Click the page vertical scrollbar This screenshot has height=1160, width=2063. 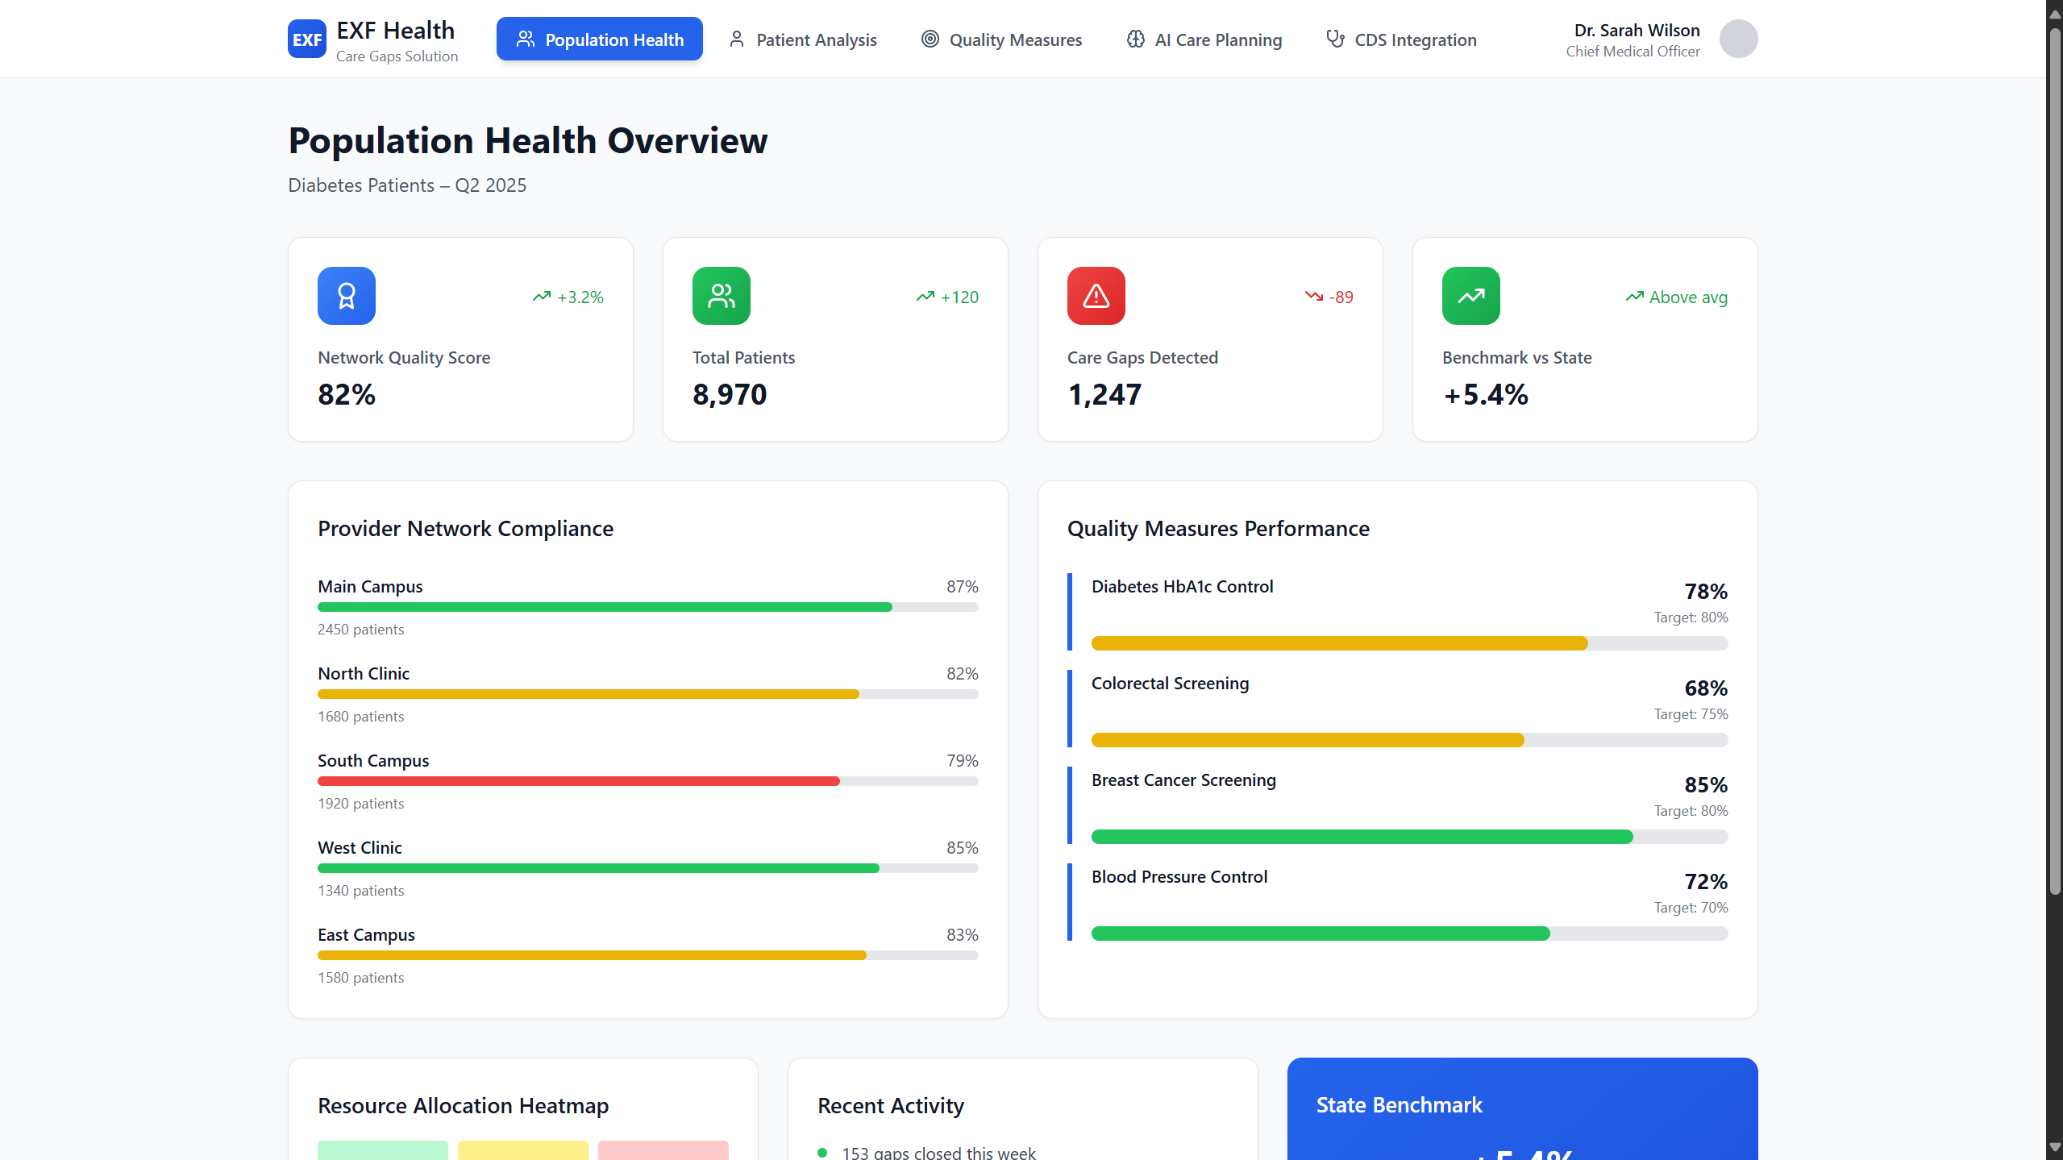coord(2055,459)
